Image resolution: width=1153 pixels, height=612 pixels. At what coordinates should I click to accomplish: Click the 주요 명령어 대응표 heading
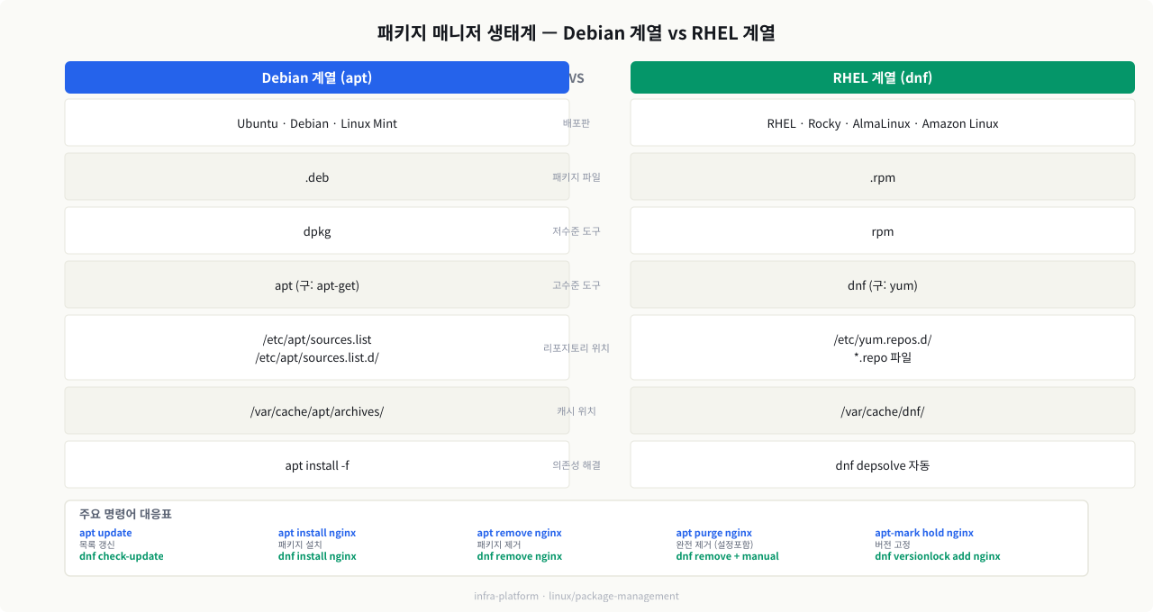point(125,515)
